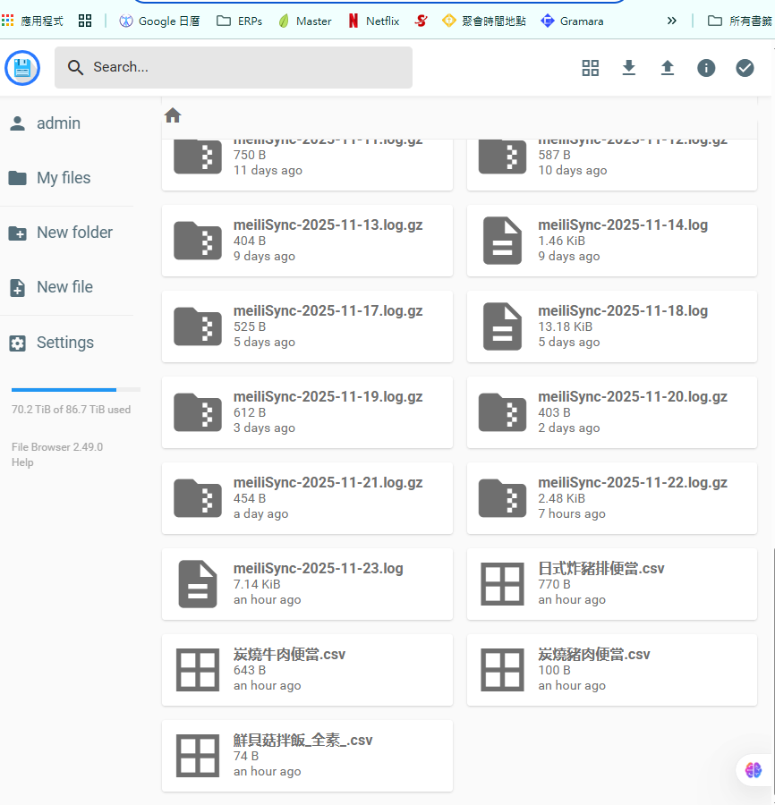Viewport: 775px width, 805px height.
Task: Click New folder in the sidebar
Action: 74,233
